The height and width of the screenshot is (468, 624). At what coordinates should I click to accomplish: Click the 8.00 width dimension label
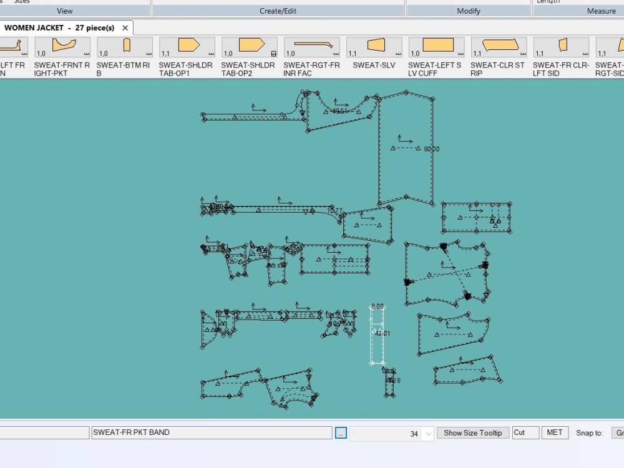pyautogui.click(x=378, y=306)
